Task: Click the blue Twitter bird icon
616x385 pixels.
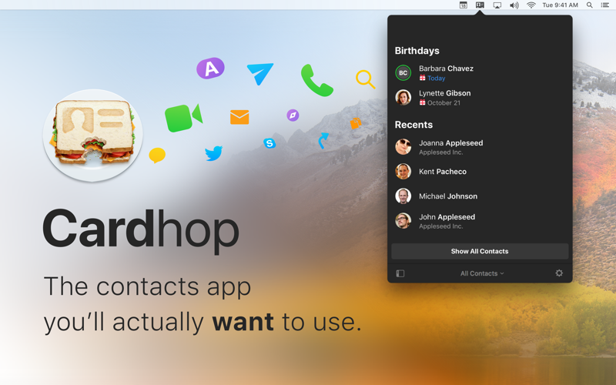Action: (x=214, y=153)
